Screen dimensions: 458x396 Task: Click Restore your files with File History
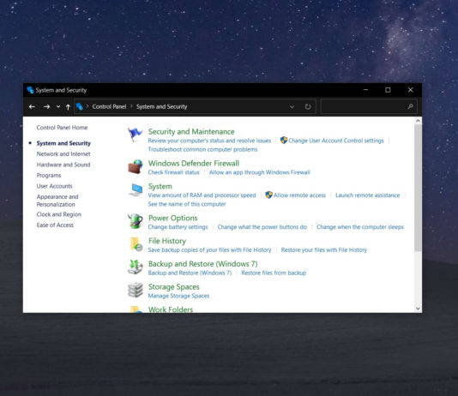[x=324, y=250]
